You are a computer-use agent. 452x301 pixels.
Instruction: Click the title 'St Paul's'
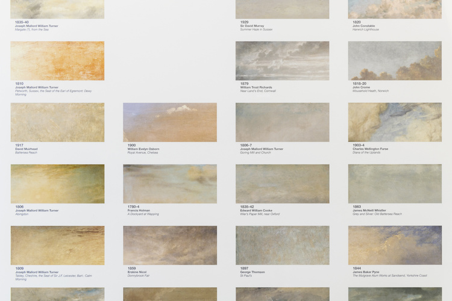coord(246,276)
